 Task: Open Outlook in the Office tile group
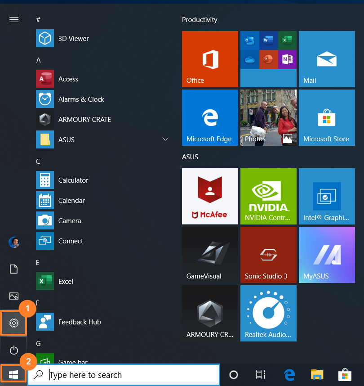(249, 40)
